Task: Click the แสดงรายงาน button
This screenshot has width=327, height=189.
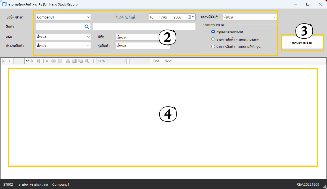Action: point(302,43)
